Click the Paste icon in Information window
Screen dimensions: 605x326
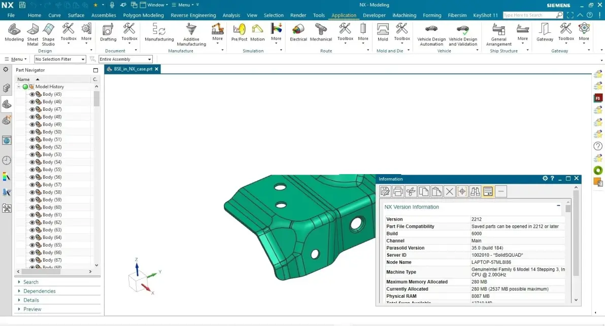click(x=436, y=191)
